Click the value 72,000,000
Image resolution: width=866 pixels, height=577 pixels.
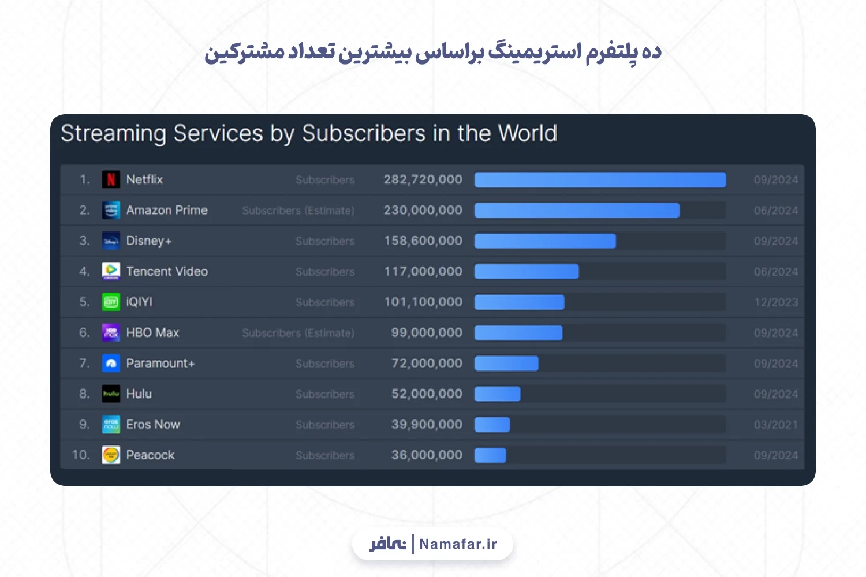(x=427, y=363)
